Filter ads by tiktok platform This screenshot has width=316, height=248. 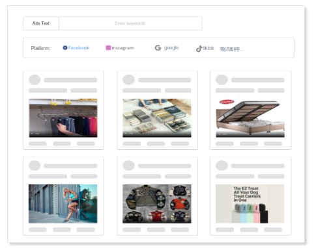[205, 49]
